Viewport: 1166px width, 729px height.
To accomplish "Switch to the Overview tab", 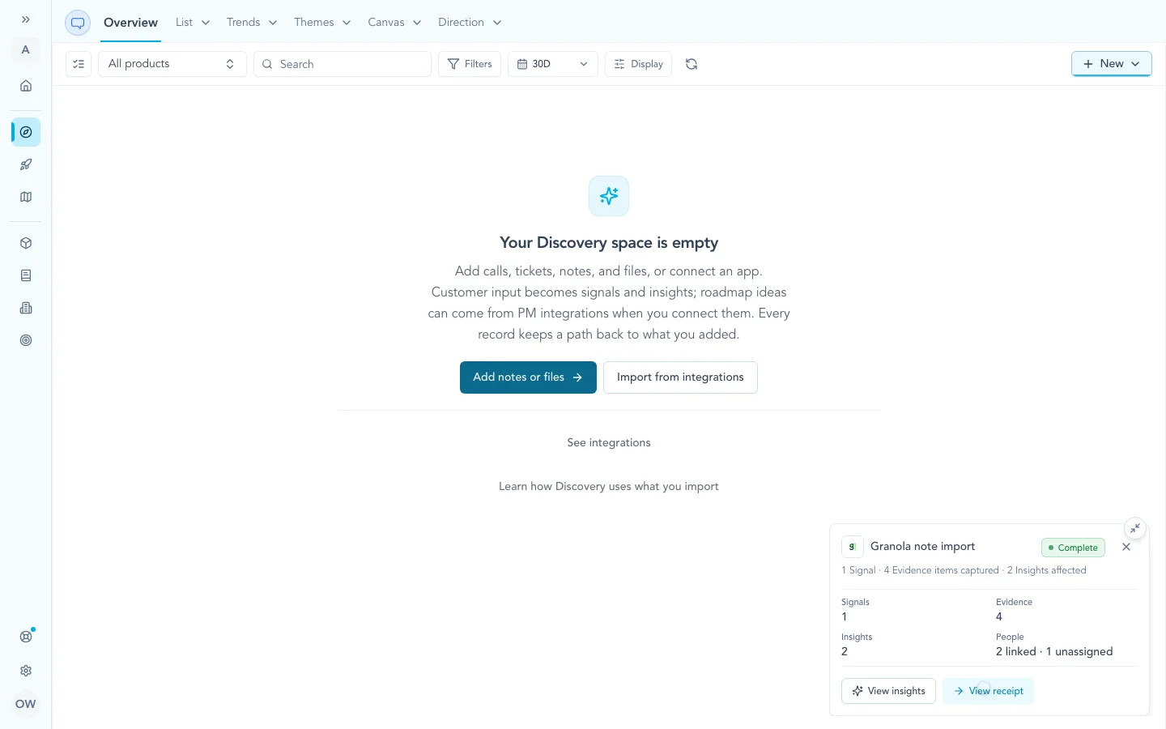I will (130, 23).
